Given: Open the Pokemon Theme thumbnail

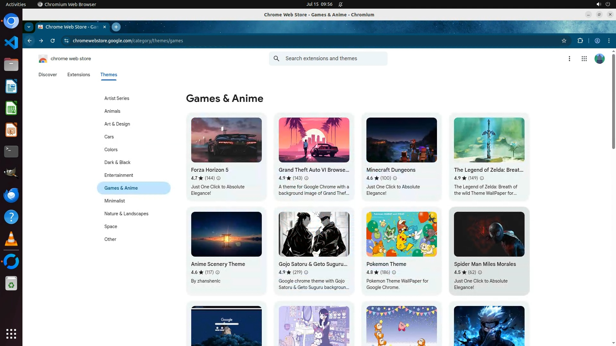Looking at the screenshot, I should (401, 234).
